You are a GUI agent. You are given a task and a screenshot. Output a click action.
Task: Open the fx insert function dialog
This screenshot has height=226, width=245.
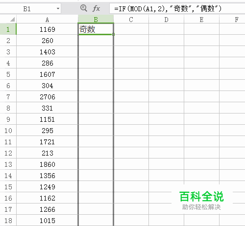tap(96, 8)
